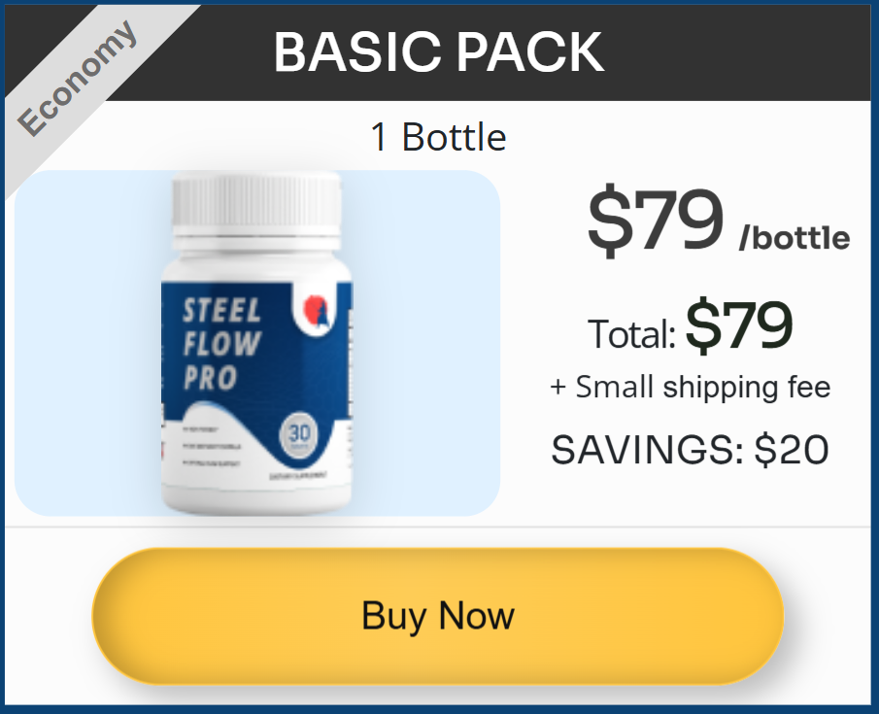Click the Economy corner ribbon
This screenshot has height=714, width=879.
tap(79, 78)
